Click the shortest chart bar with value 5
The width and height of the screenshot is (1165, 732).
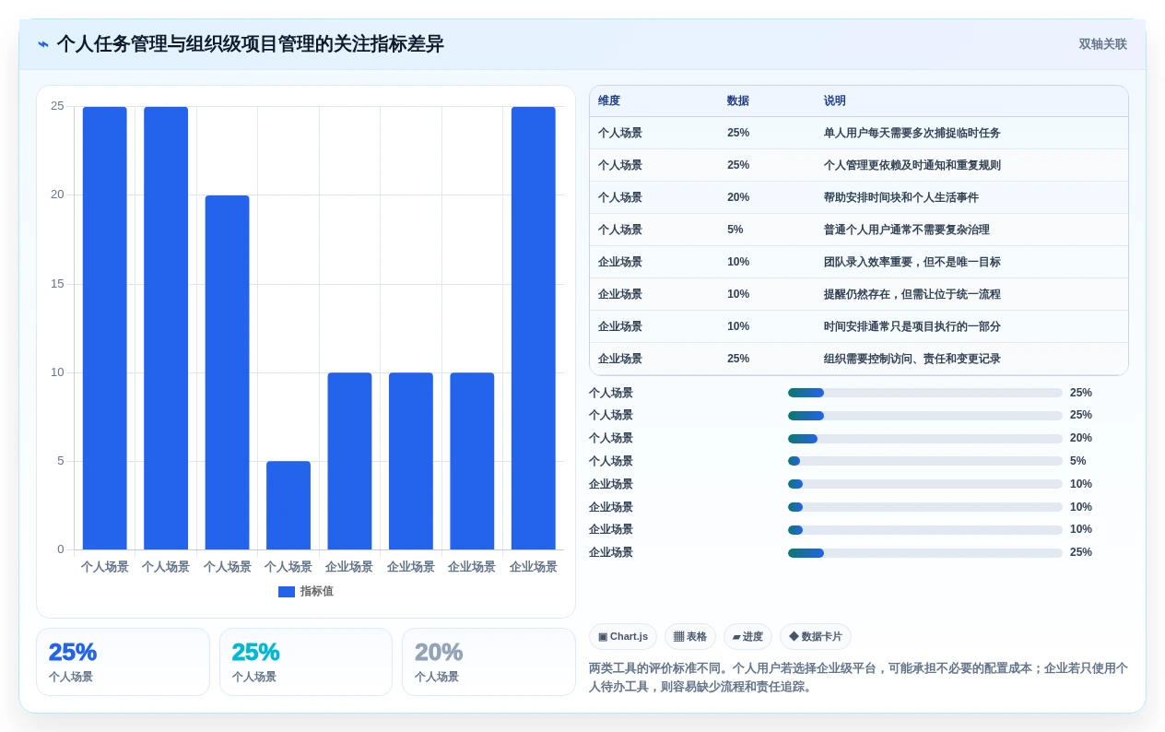coord(288,505)
